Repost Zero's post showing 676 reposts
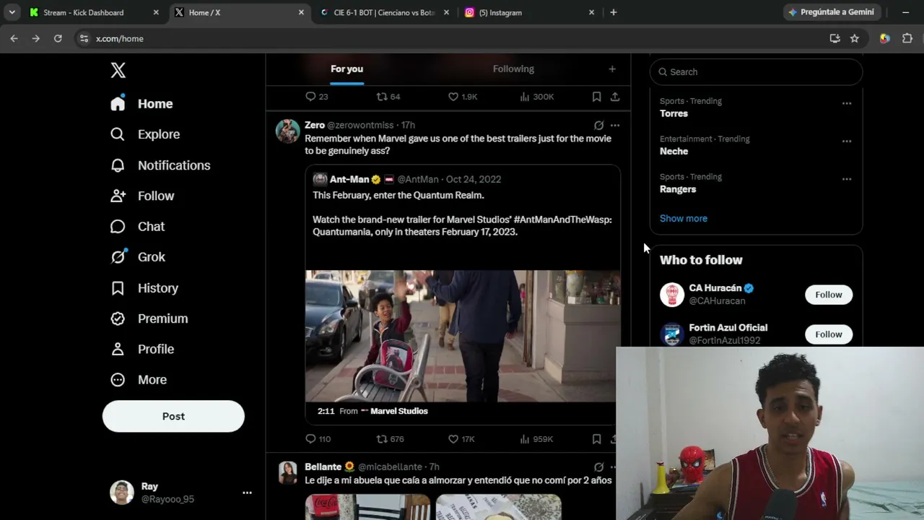The height and width of the screenshot is (520, 924). click(390, 438)
